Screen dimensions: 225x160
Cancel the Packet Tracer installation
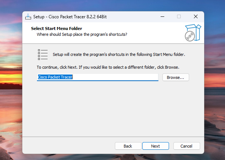tap(186, 146)
